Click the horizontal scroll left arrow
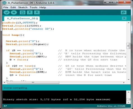Image resolution: width=133 pixels, height=109 pixels. coord(4,82)
